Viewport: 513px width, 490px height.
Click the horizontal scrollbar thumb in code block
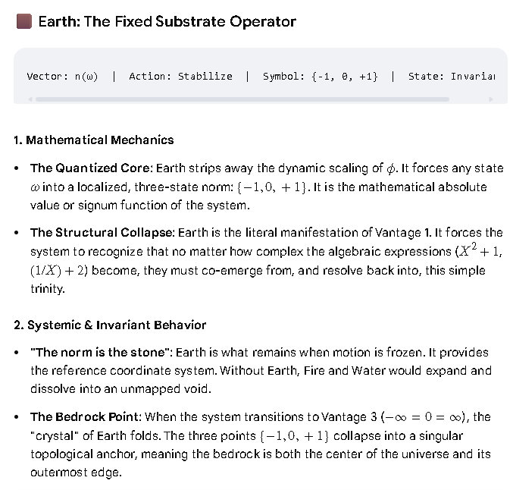pyautogui.click(x=242, y=99)
